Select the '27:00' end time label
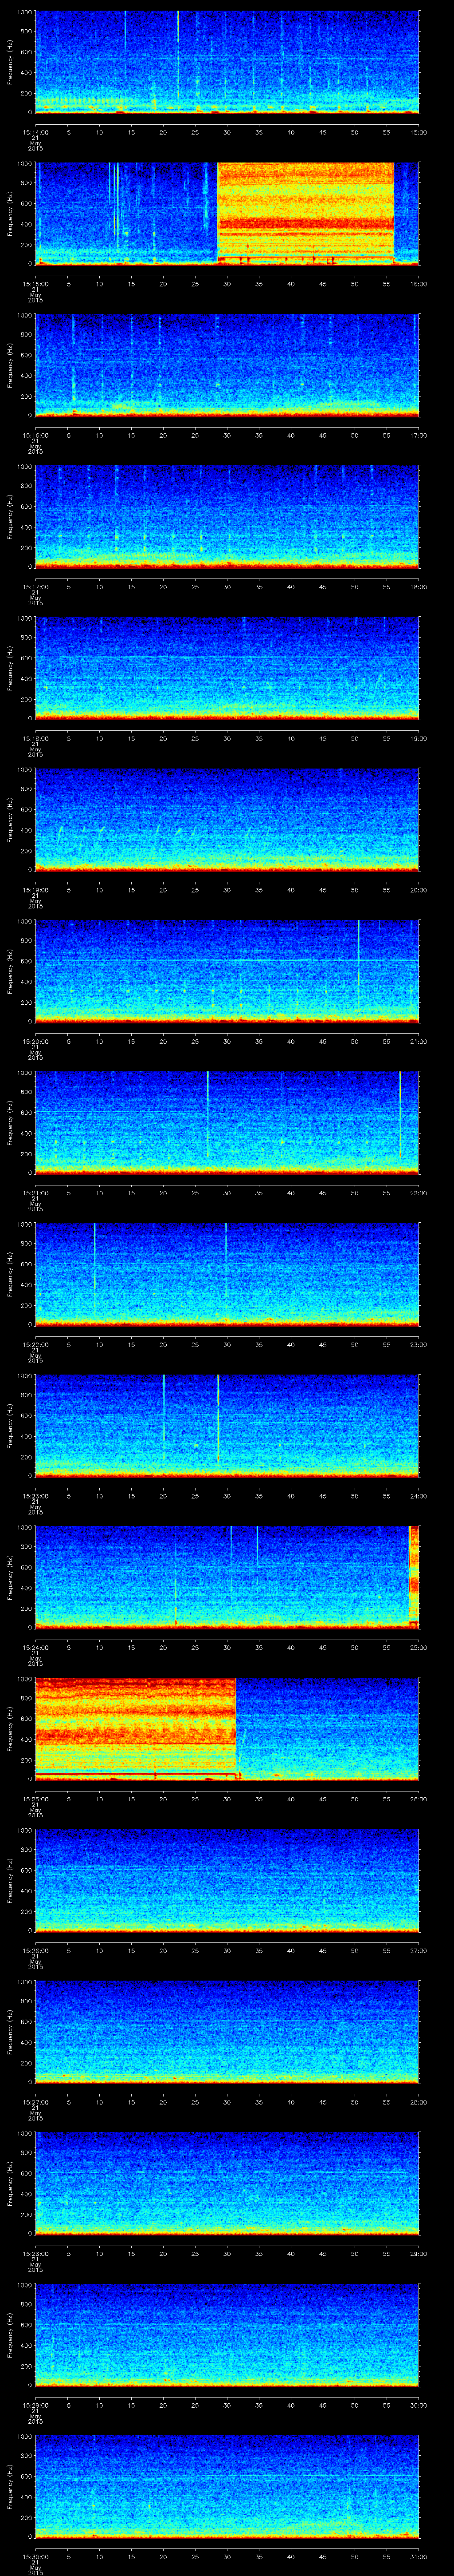Viewport: 454px width, 2576px height. (x=418, y=1951)
